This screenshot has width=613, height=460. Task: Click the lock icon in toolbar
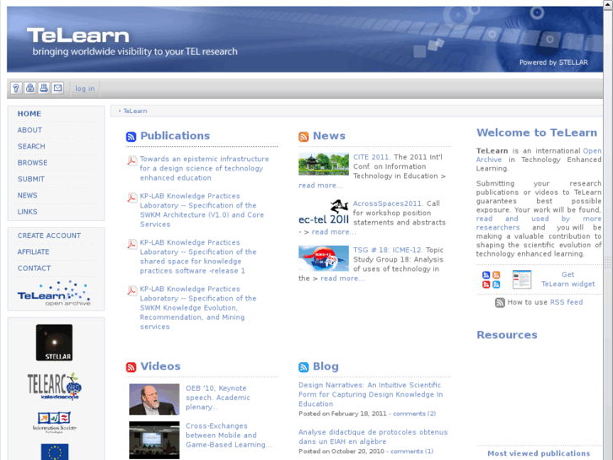[30, 88]
